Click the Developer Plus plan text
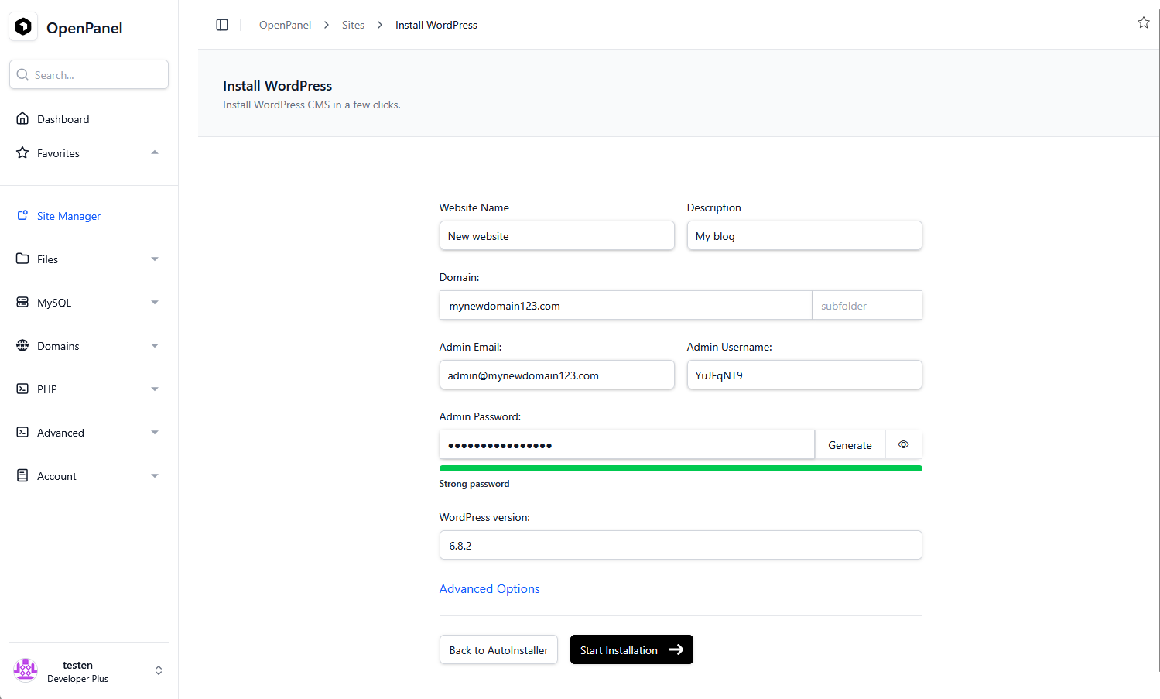 77,679
